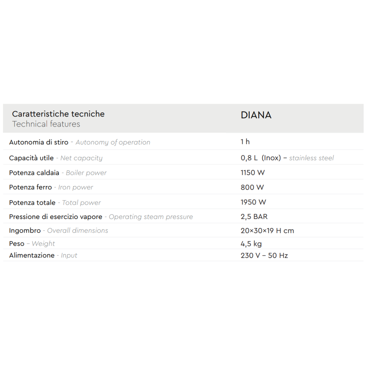This screenshot has width=365, height=365.
Task: Select the "2,5 BAR" pressure value
Action: [254, 217]
